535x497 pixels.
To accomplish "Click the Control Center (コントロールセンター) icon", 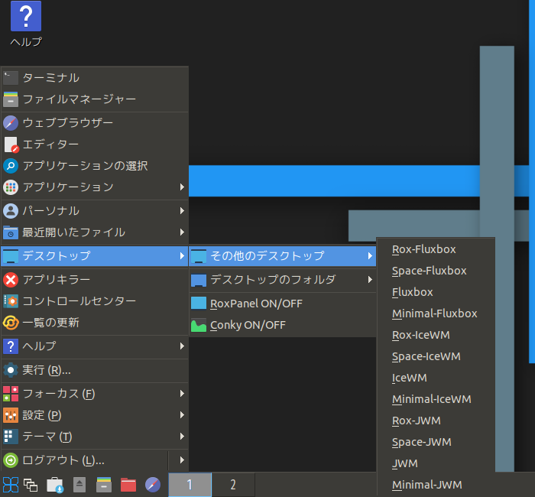I will (11, 301).
